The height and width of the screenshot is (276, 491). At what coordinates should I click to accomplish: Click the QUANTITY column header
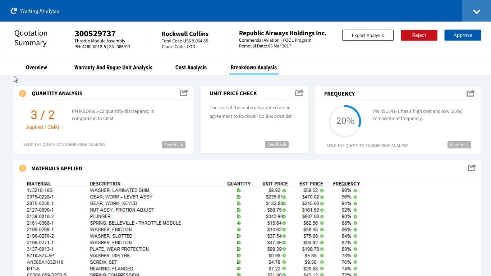tap(239, 184)
